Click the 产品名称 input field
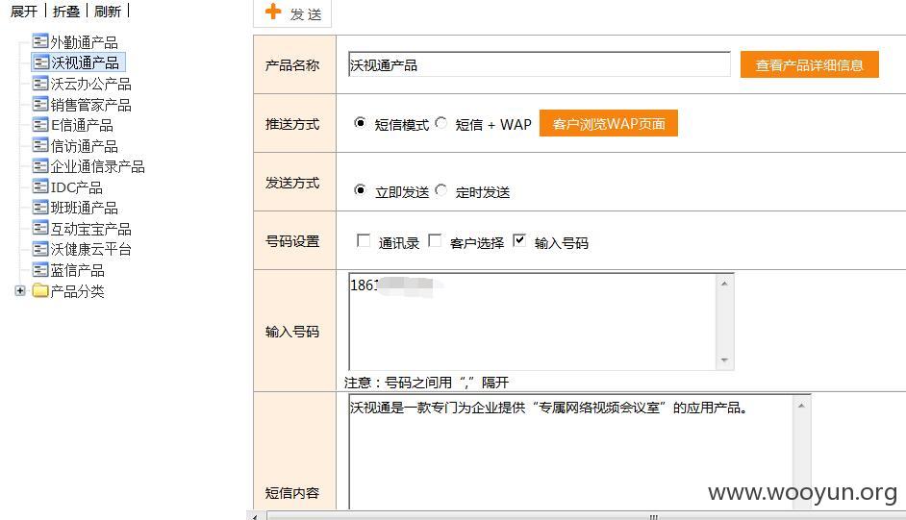 (x=540, y=64)
